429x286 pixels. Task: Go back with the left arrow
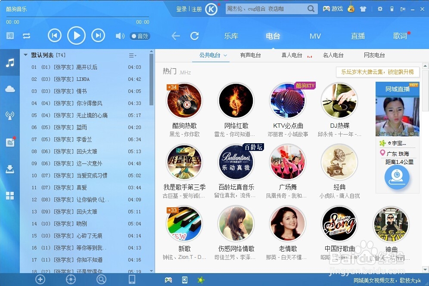point(176,36)
